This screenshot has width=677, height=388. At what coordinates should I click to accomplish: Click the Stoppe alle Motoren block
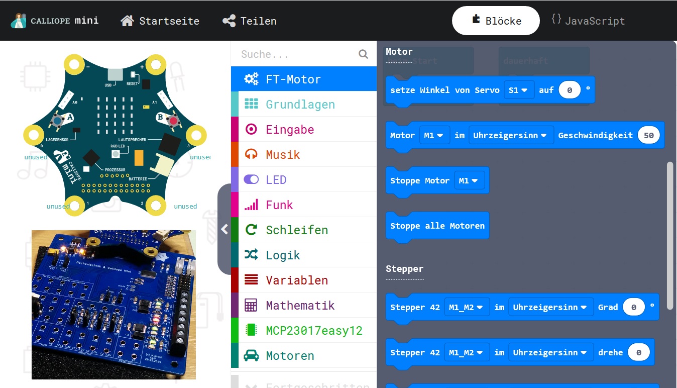click(x=437, y=226)
